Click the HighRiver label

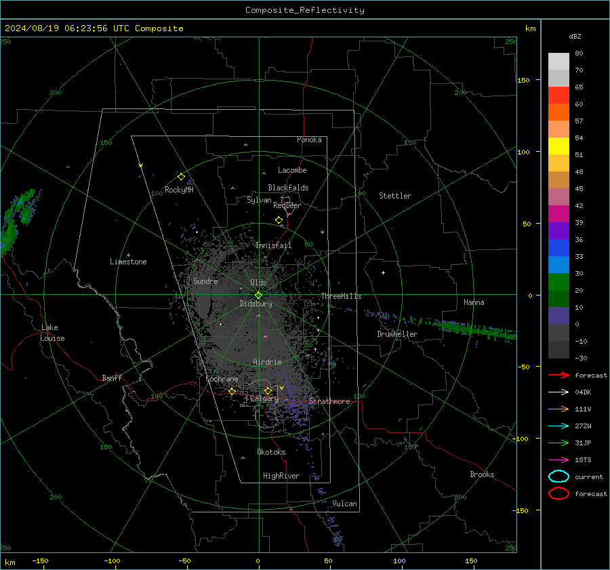pos(281,476)
